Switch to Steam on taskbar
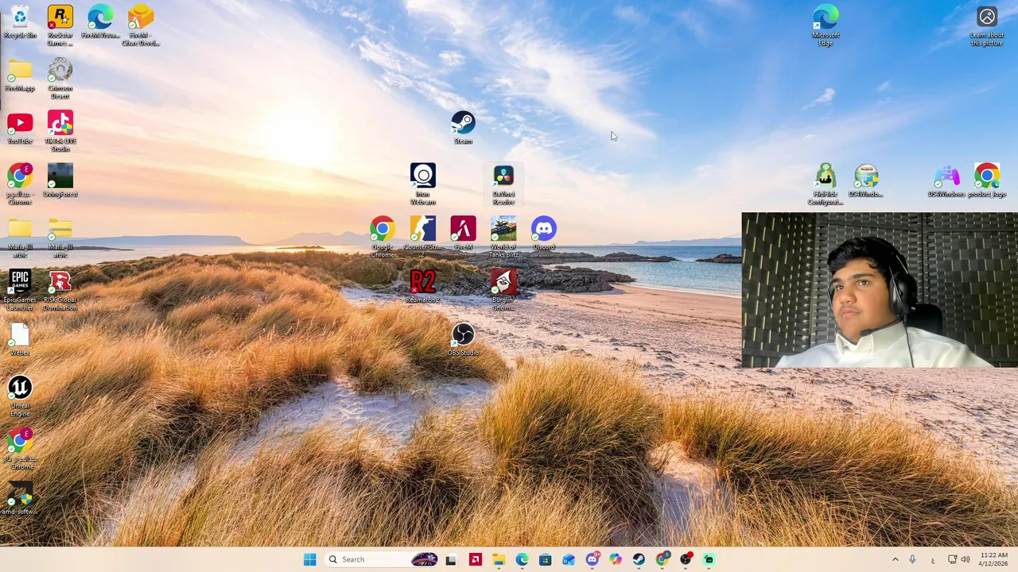The width and height of the screenshot is (1018, 572). coord(639,559)
